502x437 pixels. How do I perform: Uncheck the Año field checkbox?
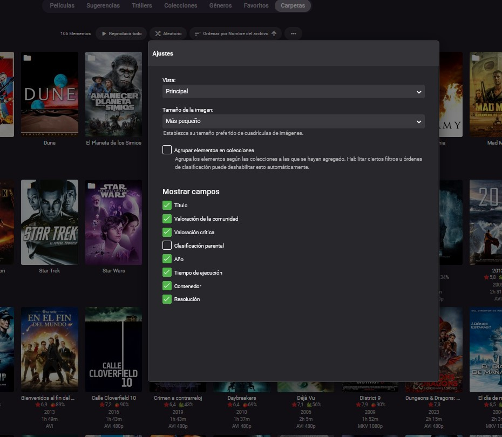(x=167, y=259)
